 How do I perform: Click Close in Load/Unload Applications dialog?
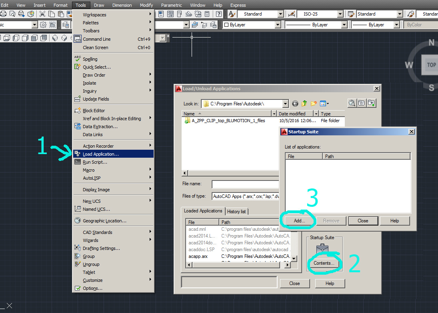coord(294,283)
